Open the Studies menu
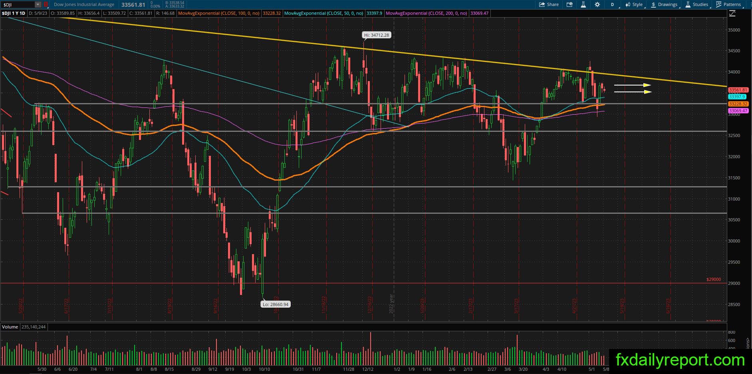Image resolution: width=752 pixels, height=374 pixels. (697, 4)
